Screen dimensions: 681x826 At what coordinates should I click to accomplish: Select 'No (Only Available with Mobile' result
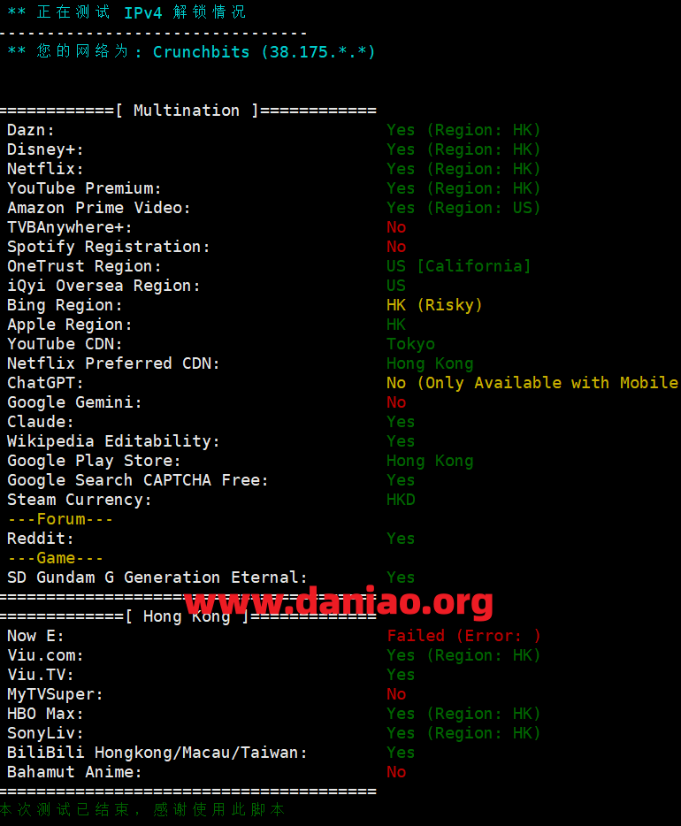(532, 383)
